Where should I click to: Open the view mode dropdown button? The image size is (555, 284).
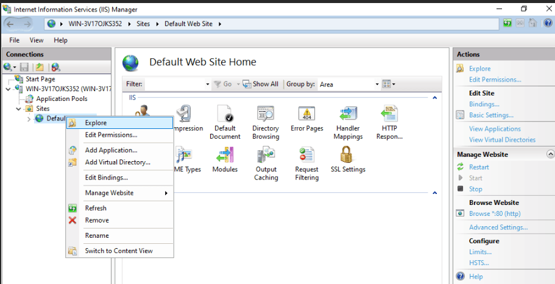coord(389,84)
